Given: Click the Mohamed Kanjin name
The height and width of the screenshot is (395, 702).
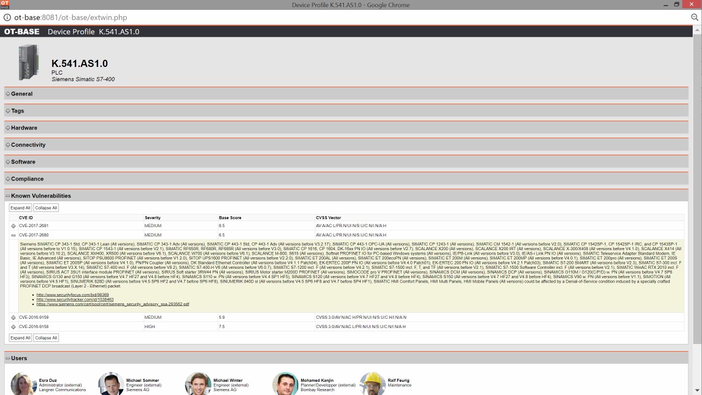Looking at the screenshot, I should pyautogui.click(x=317, y=381).
